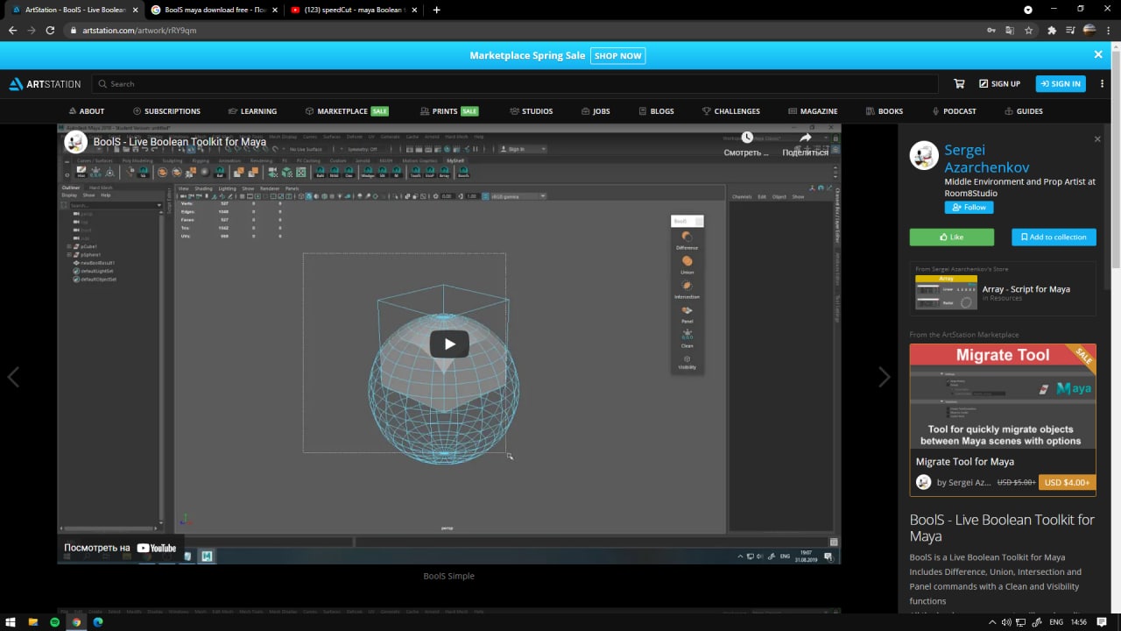Go to previous artwork arrow

coord(13,377)
